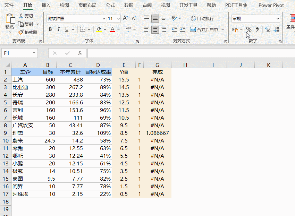The height and width of the screenshot is (216, 295).
Task: Apply yellow fill color bucket
Action: coord(99,29)
